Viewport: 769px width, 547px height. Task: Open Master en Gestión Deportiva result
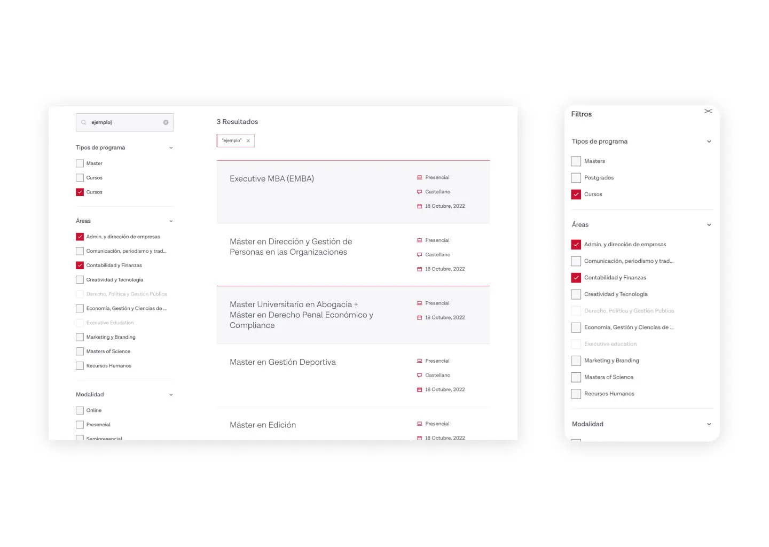tap(283, 362)
